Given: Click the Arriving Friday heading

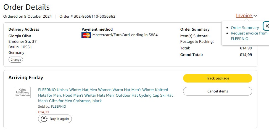Looking at the screenshot, I should (26, 78).
